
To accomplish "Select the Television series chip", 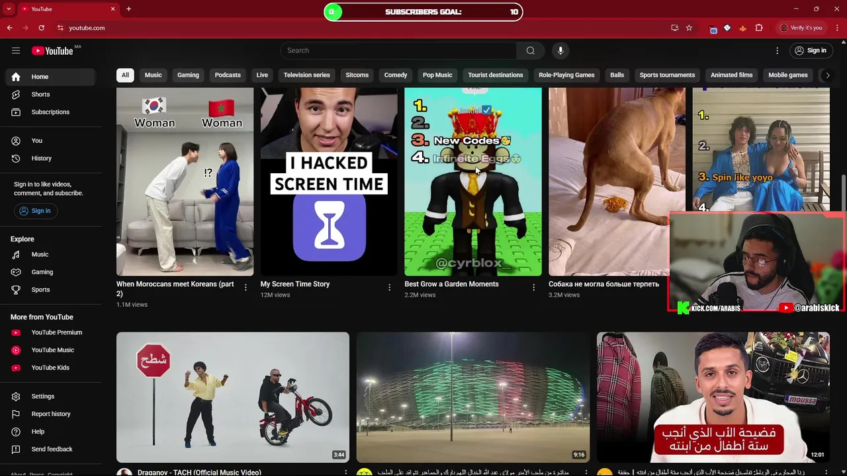I will tap(306, 75).
